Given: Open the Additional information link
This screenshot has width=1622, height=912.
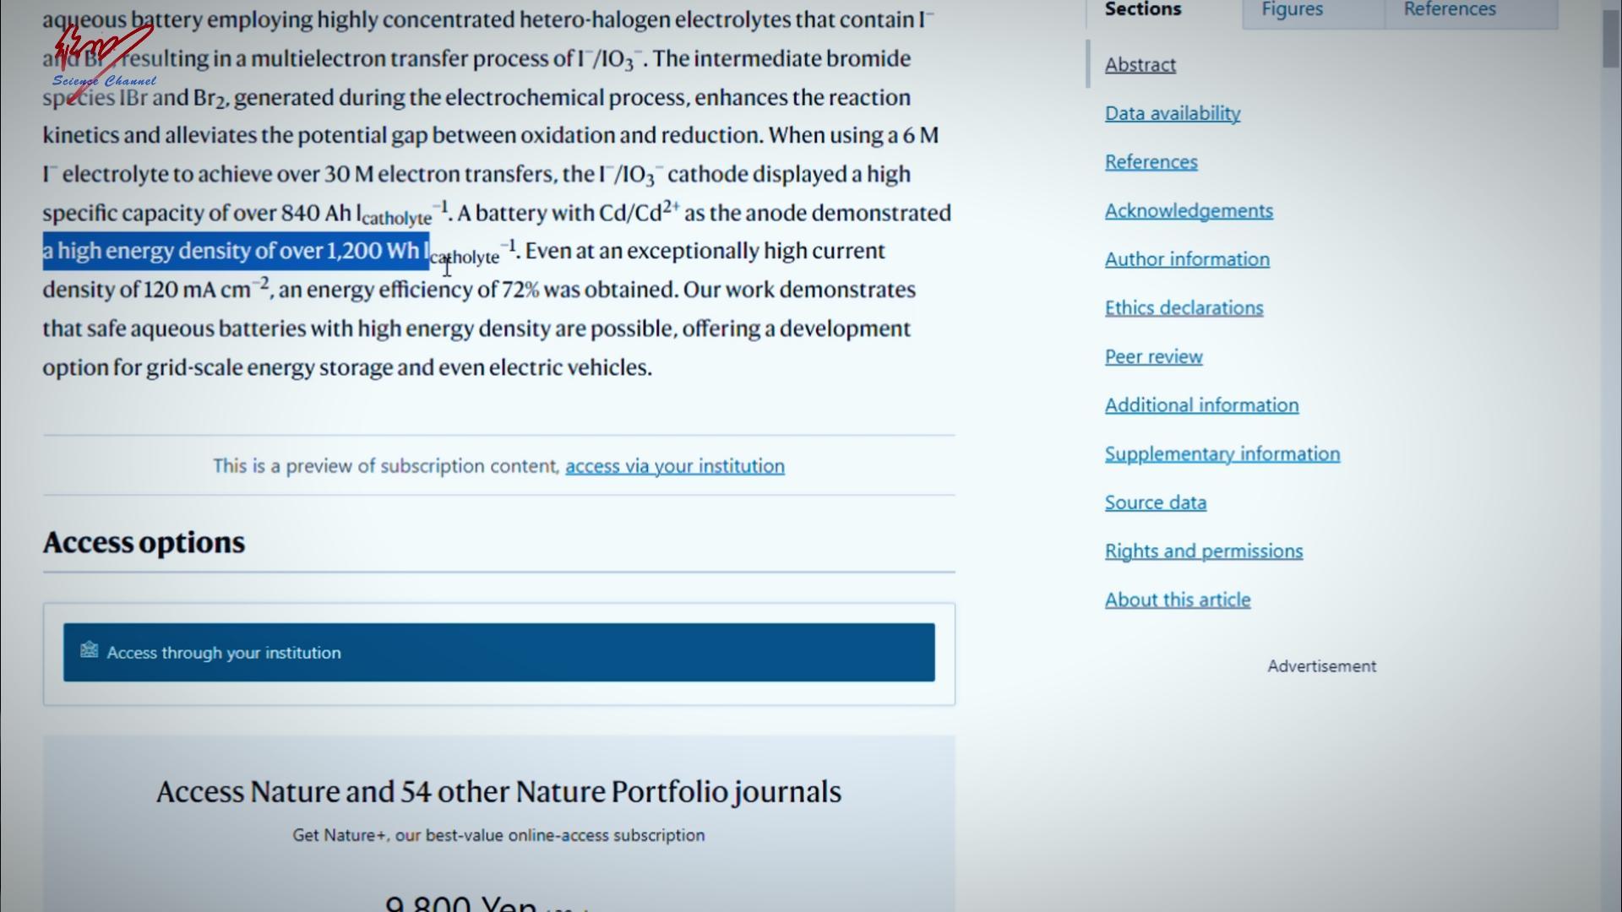Looking at the screenshot, I should tap(1201, 405).
